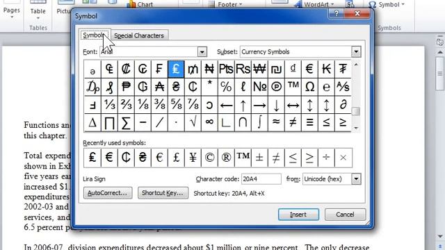Select the partial differential symbol

343,105
